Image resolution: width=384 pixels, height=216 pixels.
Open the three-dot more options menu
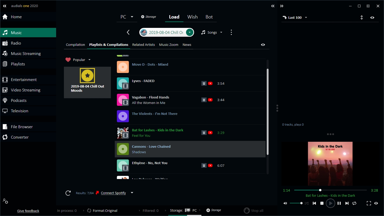tap(231, 32)
